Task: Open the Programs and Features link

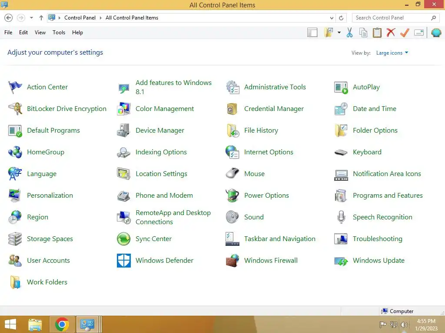Action: [388, 196]
